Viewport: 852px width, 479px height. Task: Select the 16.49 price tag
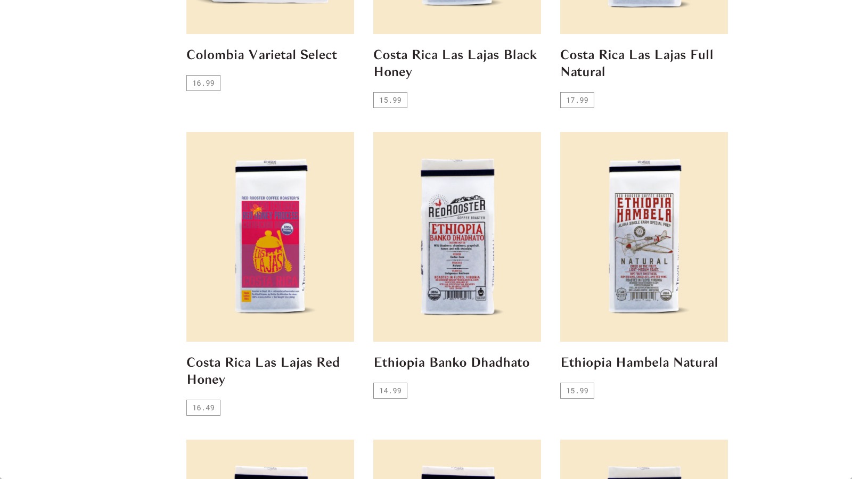coord(203,408)
